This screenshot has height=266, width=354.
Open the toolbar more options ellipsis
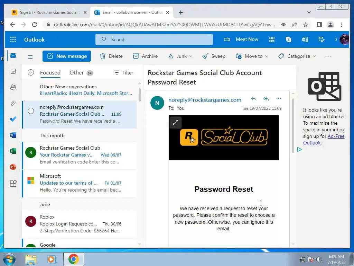click(328, 56)
